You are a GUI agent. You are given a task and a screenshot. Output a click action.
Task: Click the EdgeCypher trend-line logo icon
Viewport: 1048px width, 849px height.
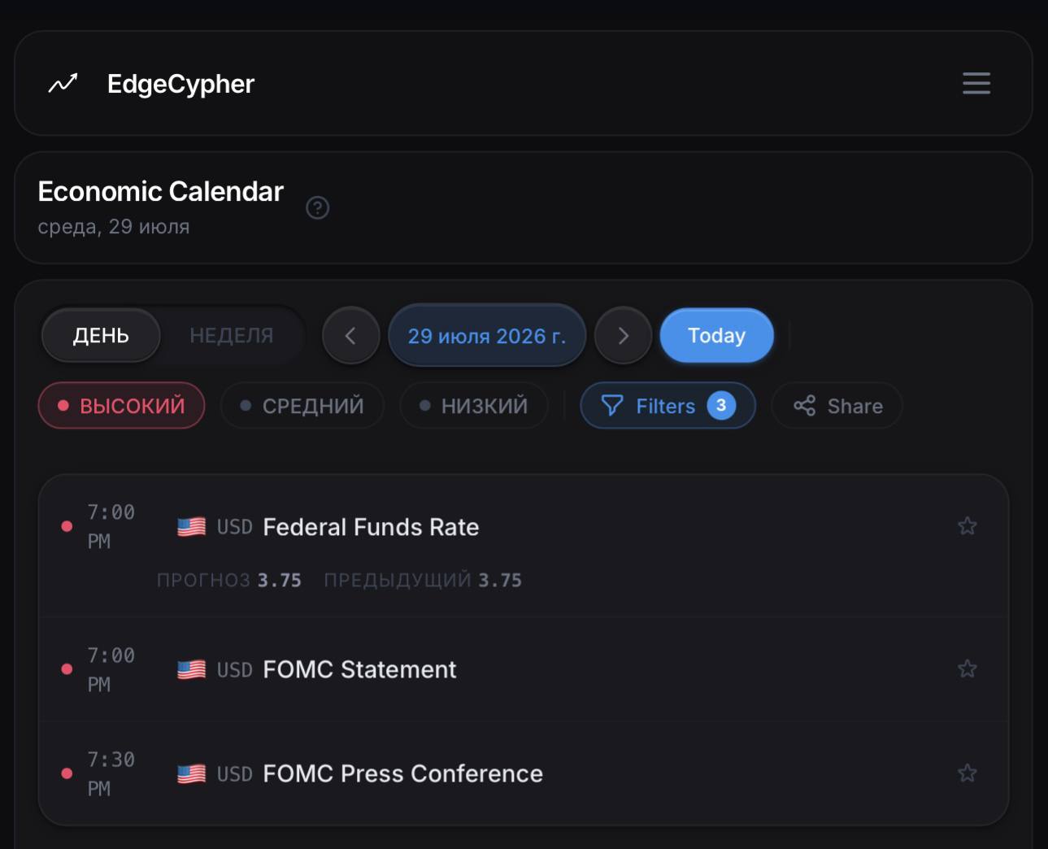pyautogui.click(x=63, y=83)
